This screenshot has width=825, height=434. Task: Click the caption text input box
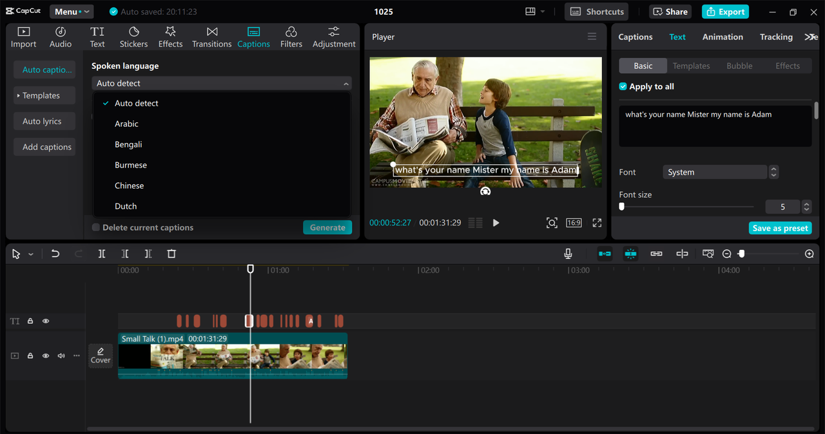point(715,126)
